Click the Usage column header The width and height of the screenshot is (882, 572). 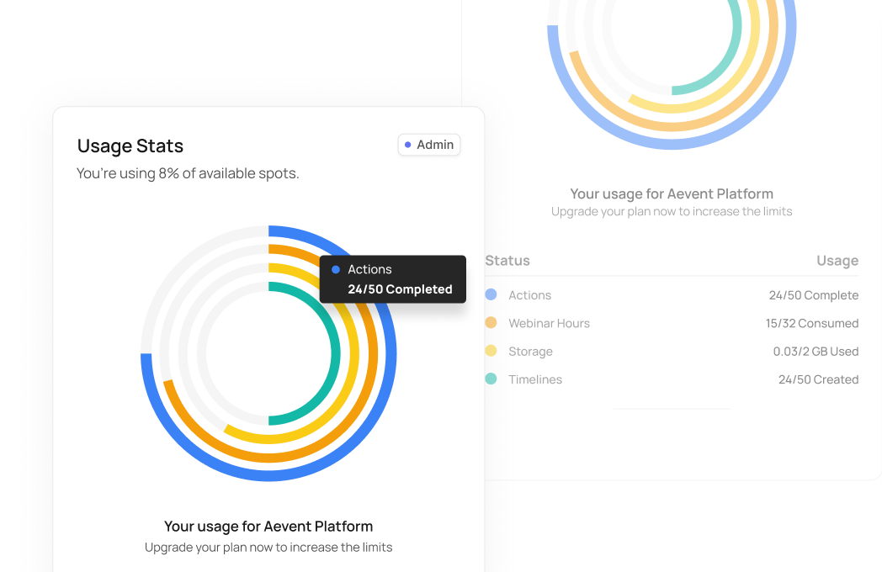pos(837,261)
